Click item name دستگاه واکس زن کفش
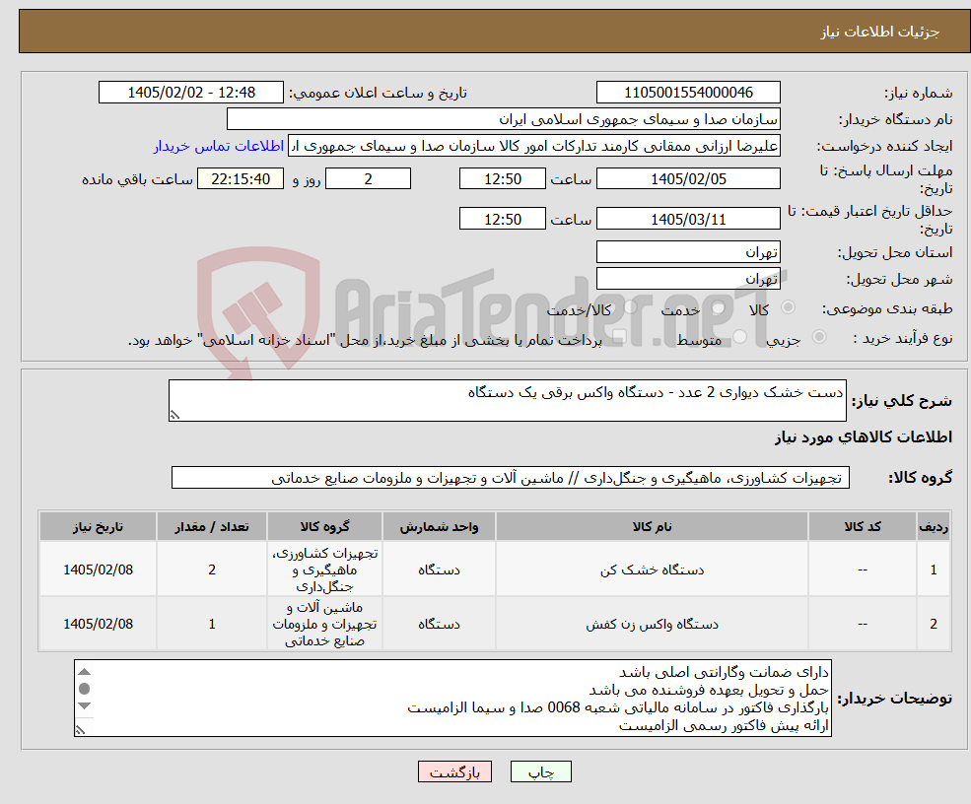971x804 pixels. coord(652,624)
